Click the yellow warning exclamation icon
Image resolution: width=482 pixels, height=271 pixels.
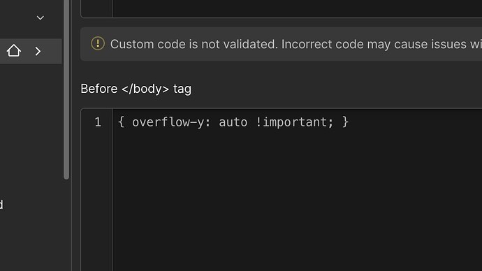point(98,43)
